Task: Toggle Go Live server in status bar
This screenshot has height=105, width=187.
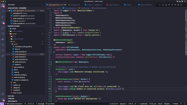Action: (x=153, y=104)
